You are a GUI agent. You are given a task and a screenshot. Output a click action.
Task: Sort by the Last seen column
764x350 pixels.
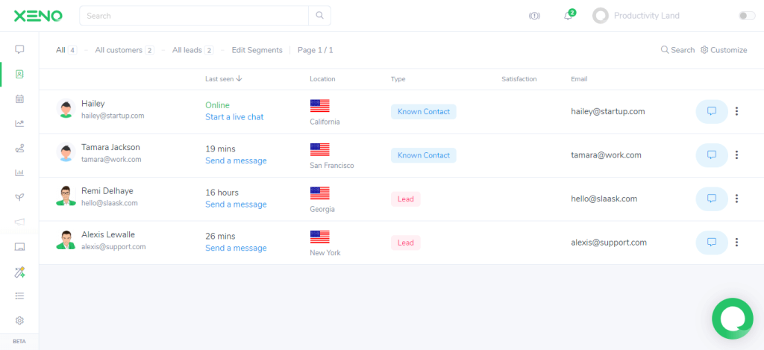(223, 79)
